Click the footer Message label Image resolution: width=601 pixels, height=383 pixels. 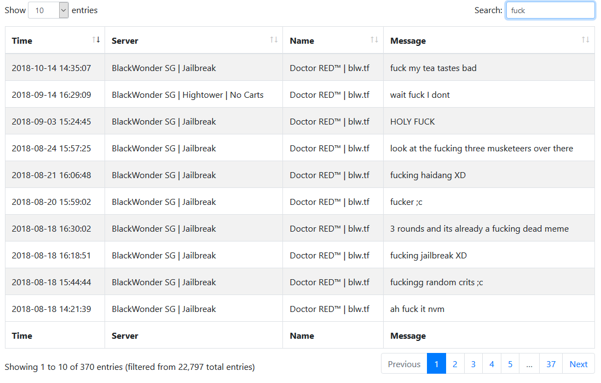coord(408,336)
